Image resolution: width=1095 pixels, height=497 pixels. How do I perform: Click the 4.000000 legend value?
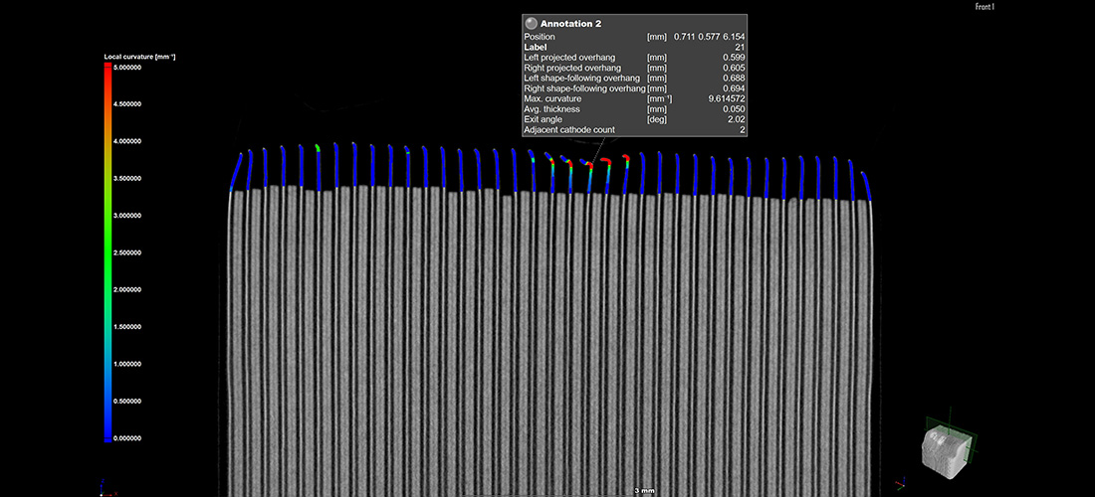click(127, 141)
